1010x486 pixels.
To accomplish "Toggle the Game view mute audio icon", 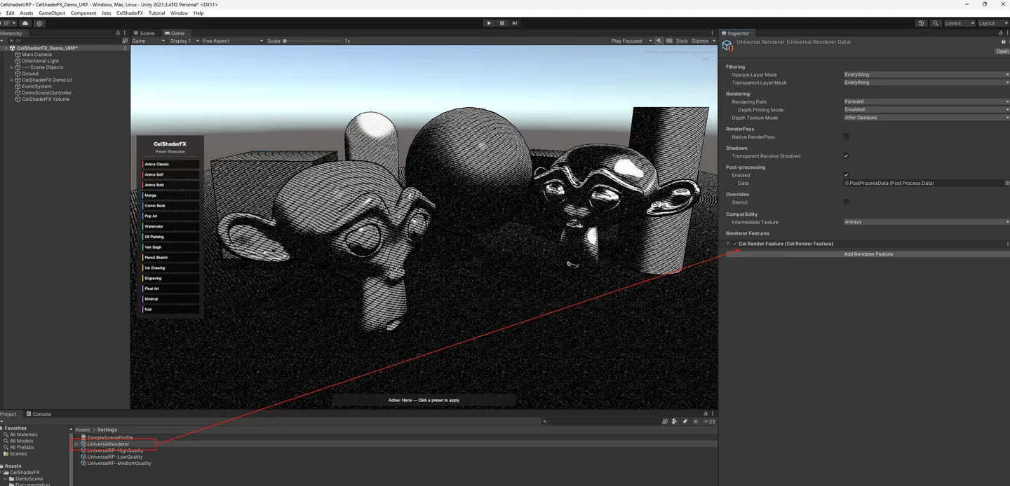I will 658,41.
